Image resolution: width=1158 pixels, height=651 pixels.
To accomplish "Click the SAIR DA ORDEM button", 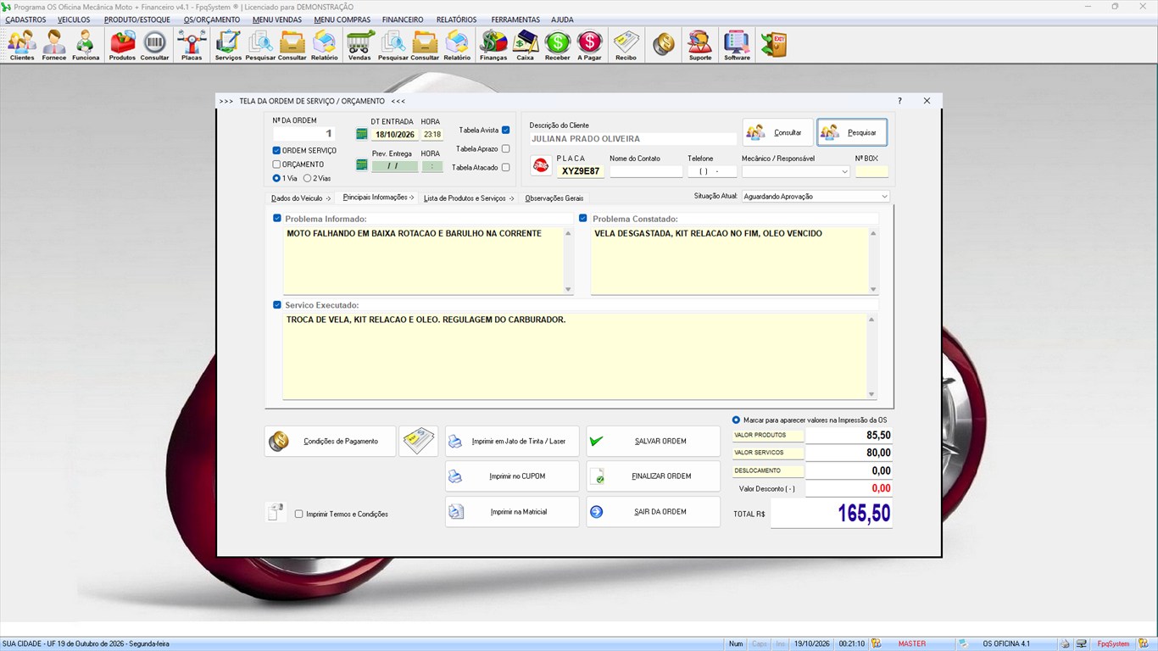I will (x=653, y=512).
